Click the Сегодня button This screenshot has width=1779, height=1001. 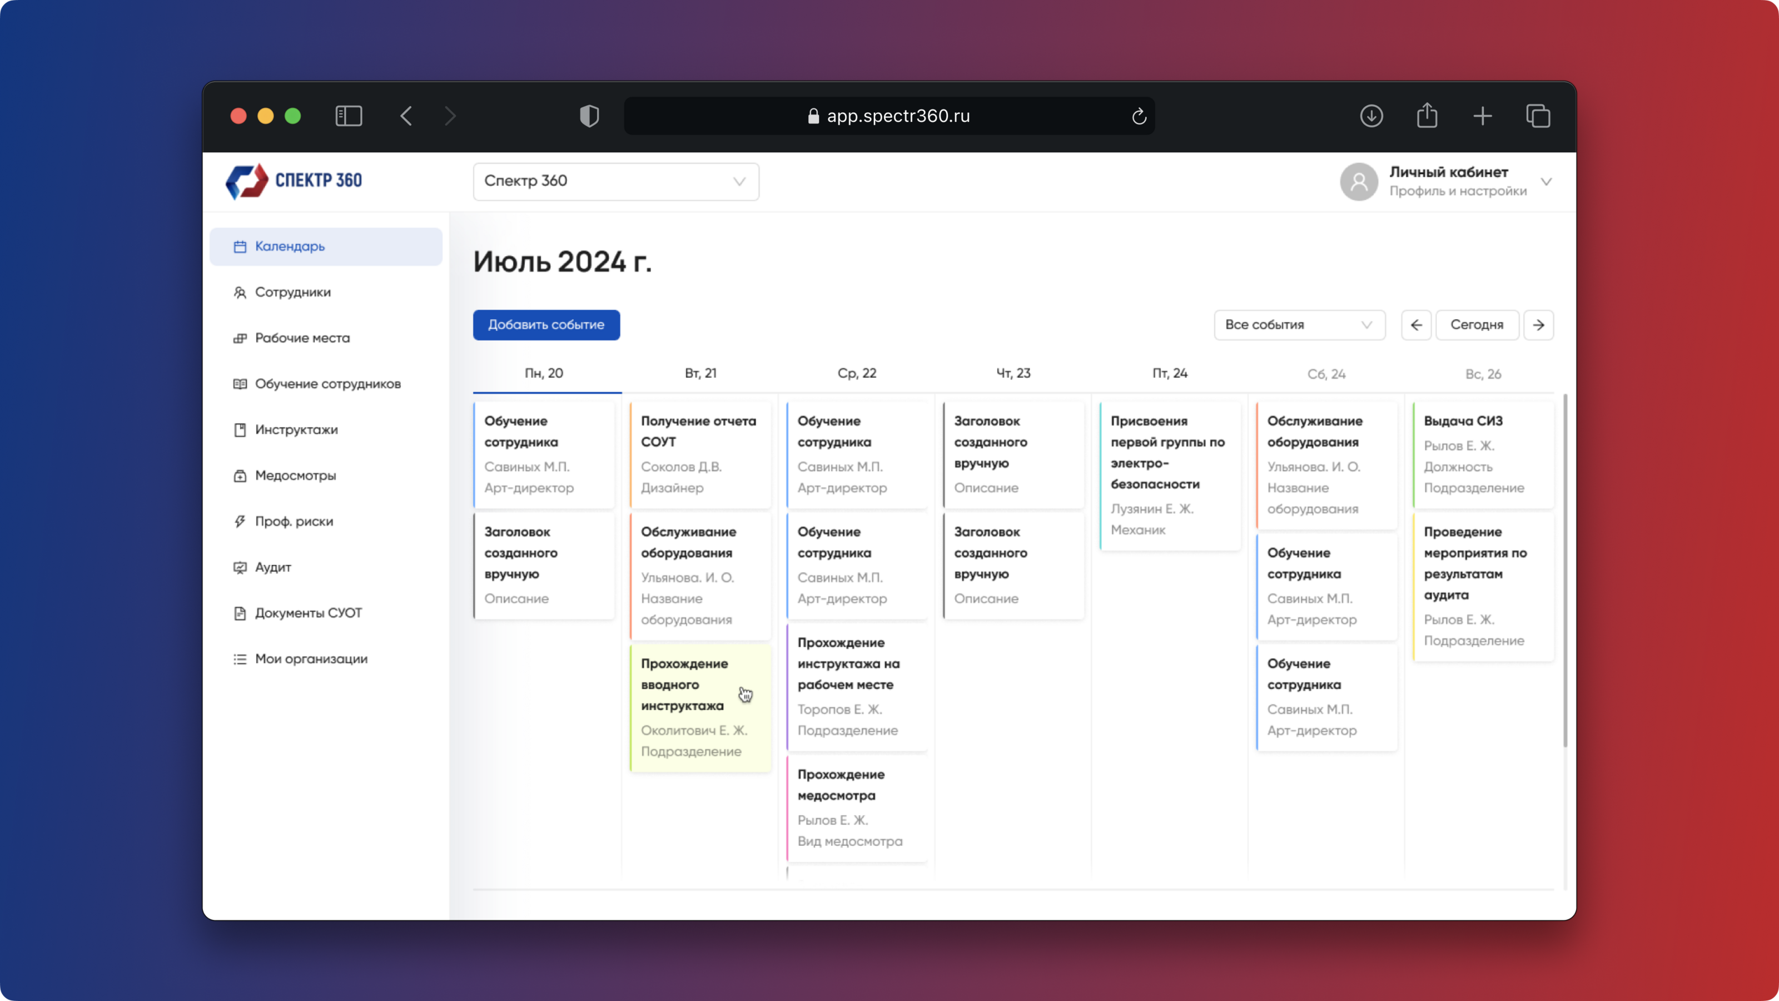[x=1477, y=325]
